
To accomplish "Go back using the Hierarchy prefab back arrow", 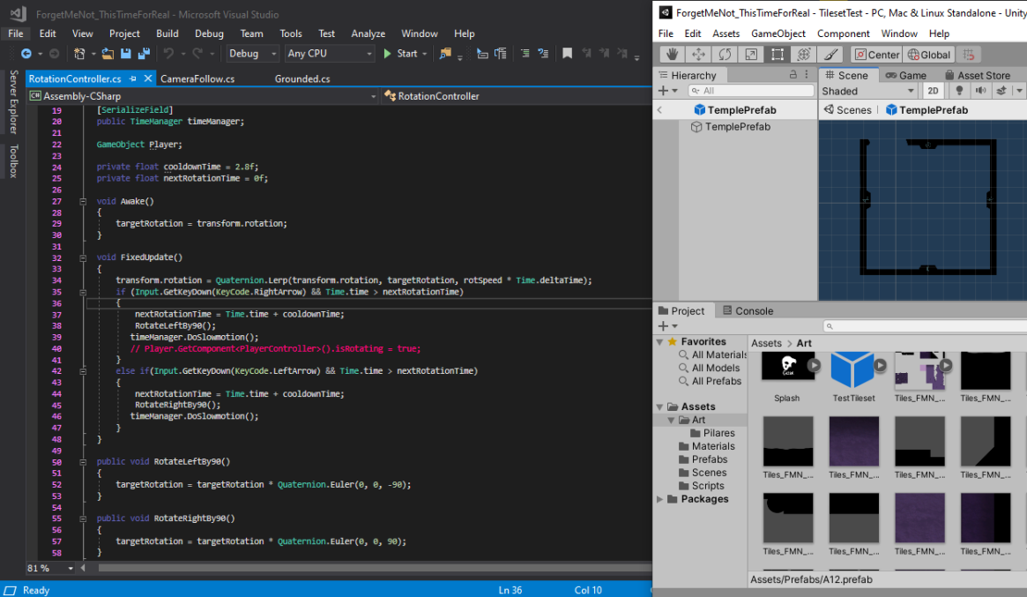I will (x=660, y=110).
